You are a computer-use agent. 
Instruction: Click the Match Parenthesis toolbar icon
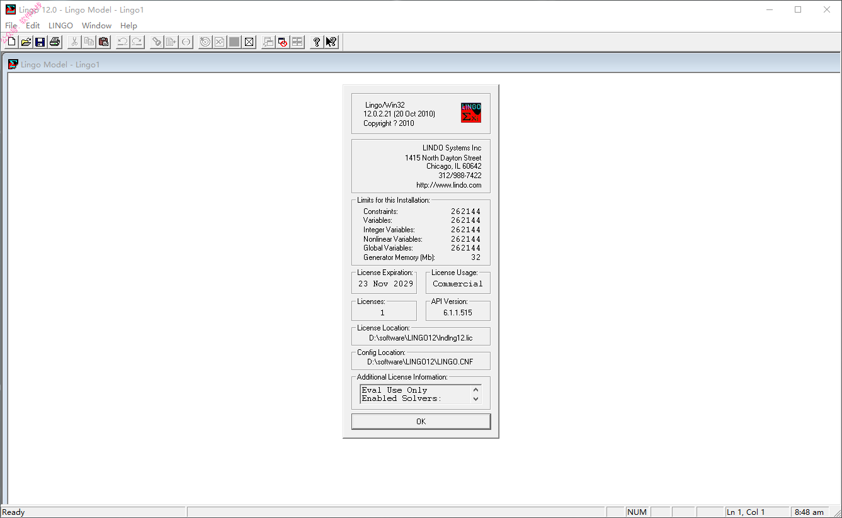pos(186,42)
